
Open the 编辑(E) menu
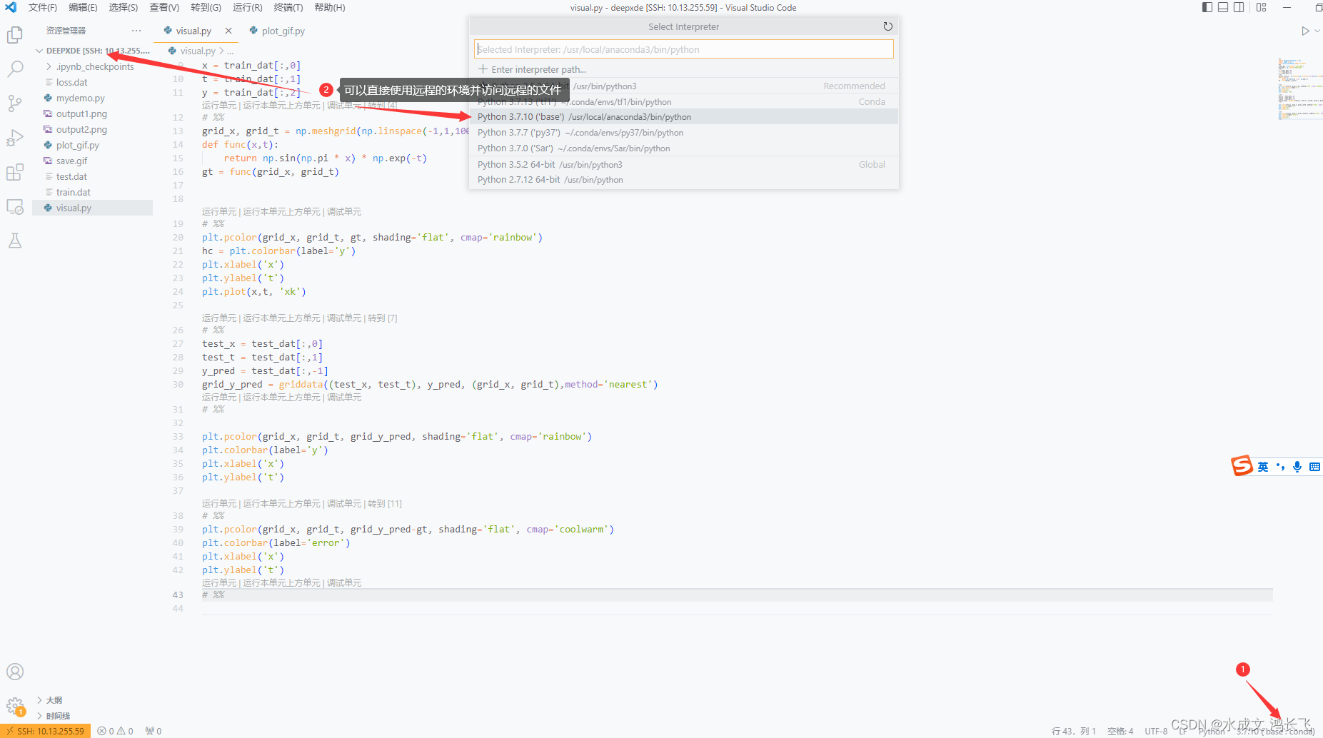point(83,7)
